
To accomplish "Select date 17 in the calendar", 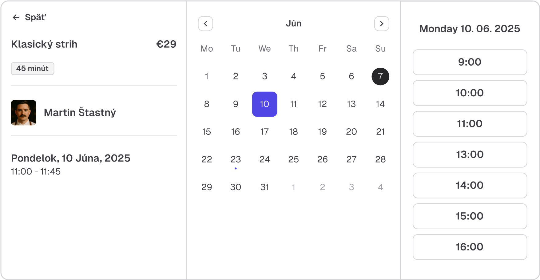I will tap(264, 132).
